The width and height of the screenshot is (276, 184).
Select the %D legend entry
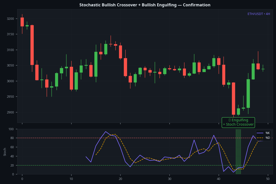coord(263,138)
